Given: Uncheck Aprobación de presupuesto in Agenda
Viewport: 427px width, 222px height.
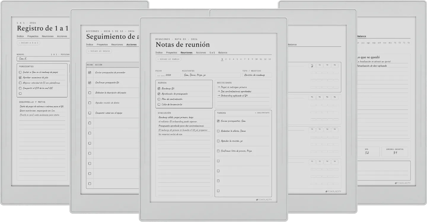Looking at the screenshot, I should [159, 94].
